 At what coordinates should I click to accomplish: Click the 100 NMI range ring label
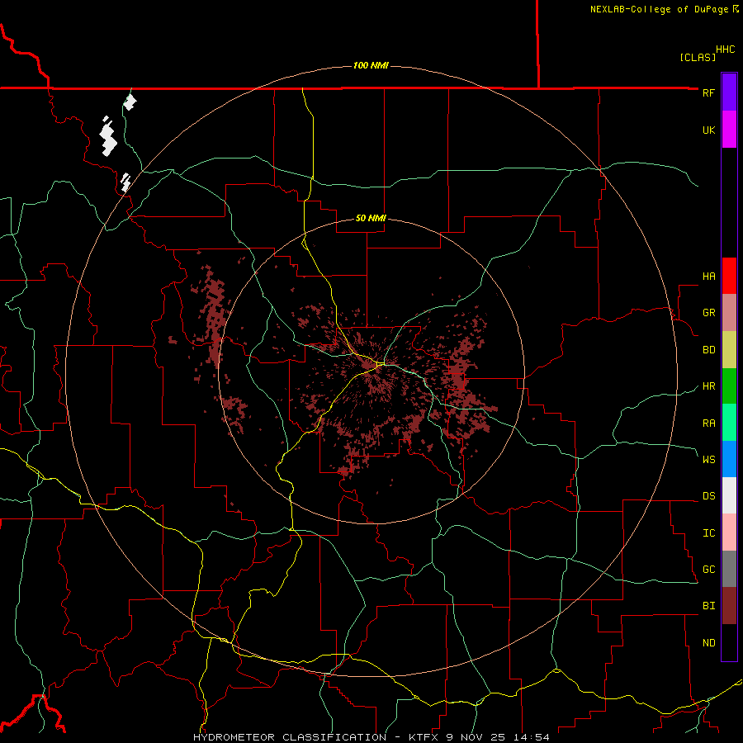(371, 65)
